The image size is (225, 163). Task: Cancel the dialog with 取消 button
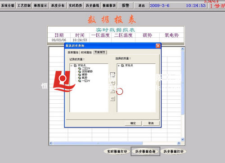pyautogui.click(x=151, y=123)
